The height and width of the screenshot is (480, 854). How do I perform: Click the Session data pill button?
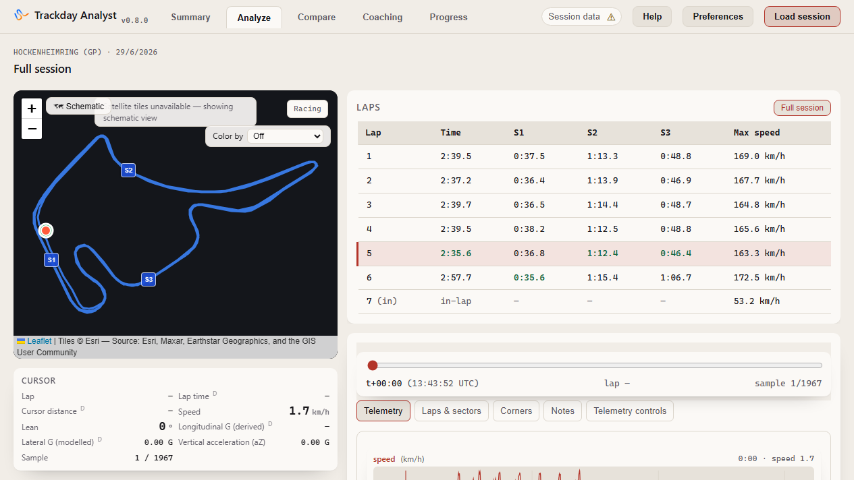click(x=582, y=17)
